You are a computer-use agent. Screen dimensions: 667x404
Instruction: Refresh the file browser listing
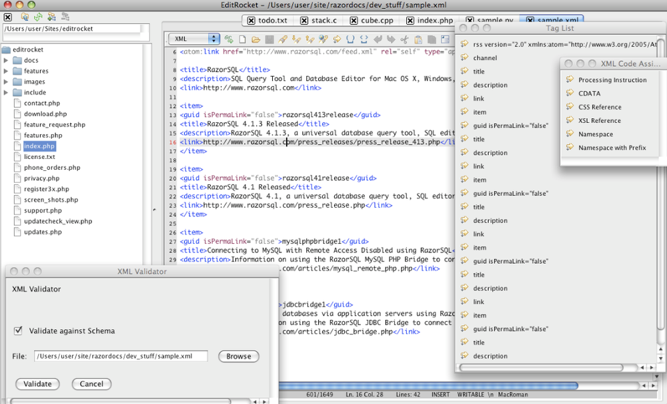click(38, 17)
